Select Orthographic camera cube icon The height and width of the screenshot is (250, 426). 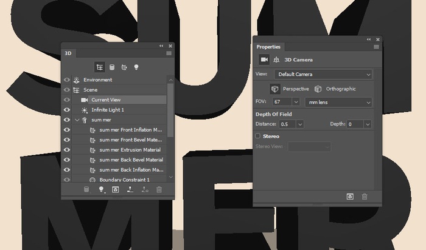318,89
